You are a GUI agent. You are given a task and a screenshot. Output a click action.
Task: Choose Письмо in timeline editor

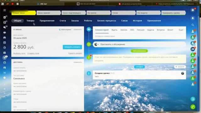141,30
